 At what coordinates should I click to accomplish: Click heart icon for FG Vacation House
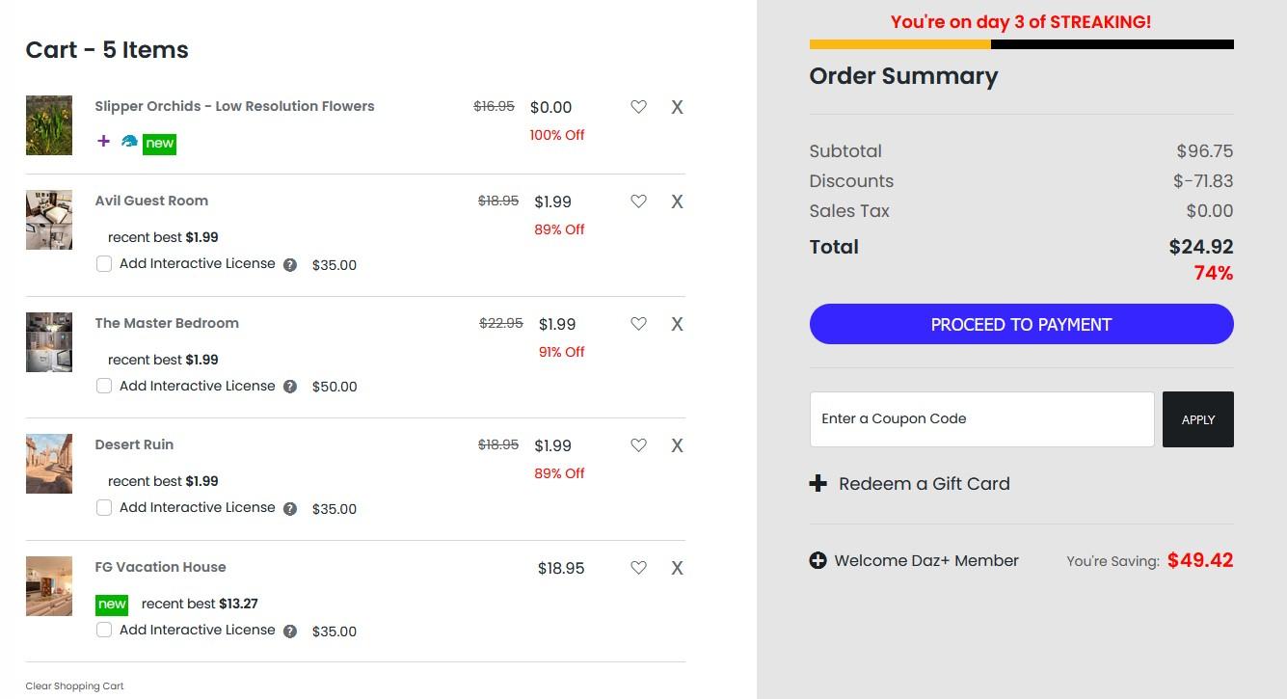coord(638,568)
